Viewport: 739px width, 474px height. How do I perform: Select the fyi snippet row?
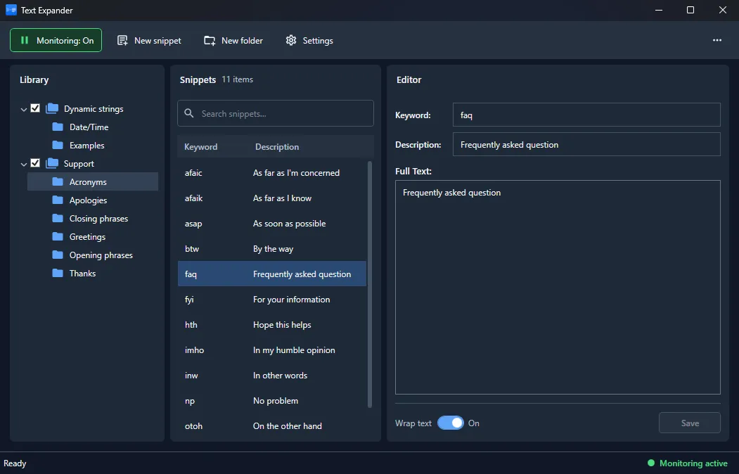(272, 299)
